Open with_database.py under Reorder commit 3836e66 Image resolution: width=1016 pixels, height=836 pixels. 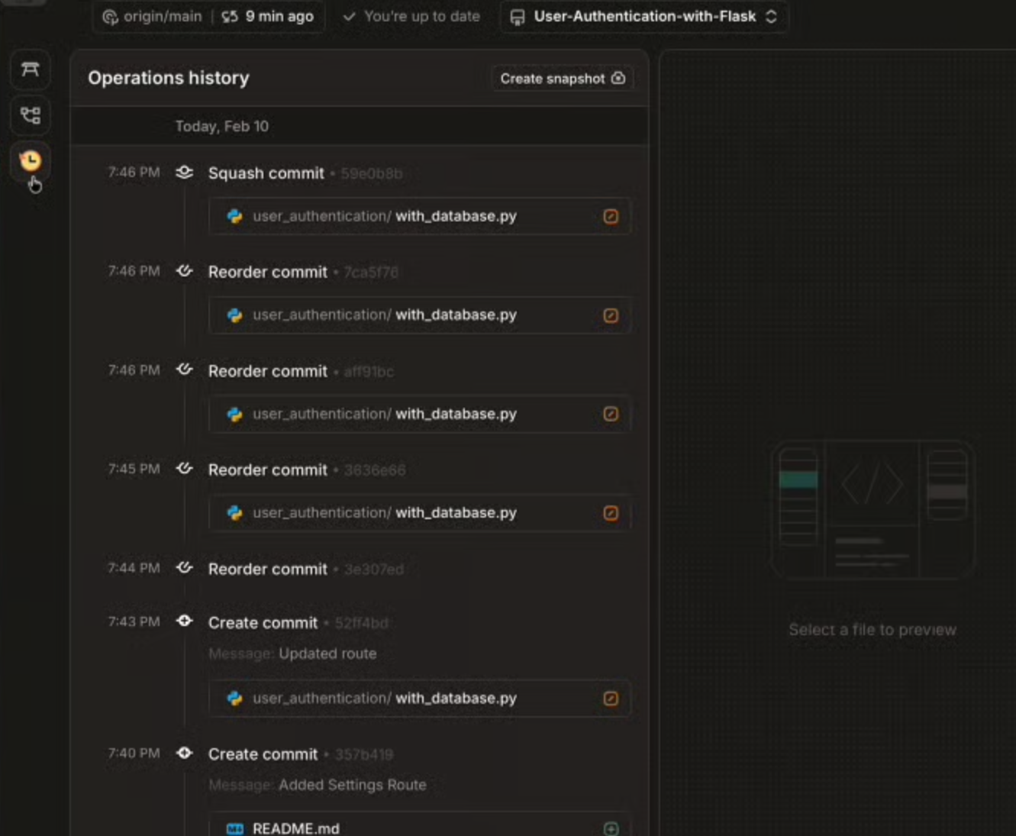(x=420, y=513)
